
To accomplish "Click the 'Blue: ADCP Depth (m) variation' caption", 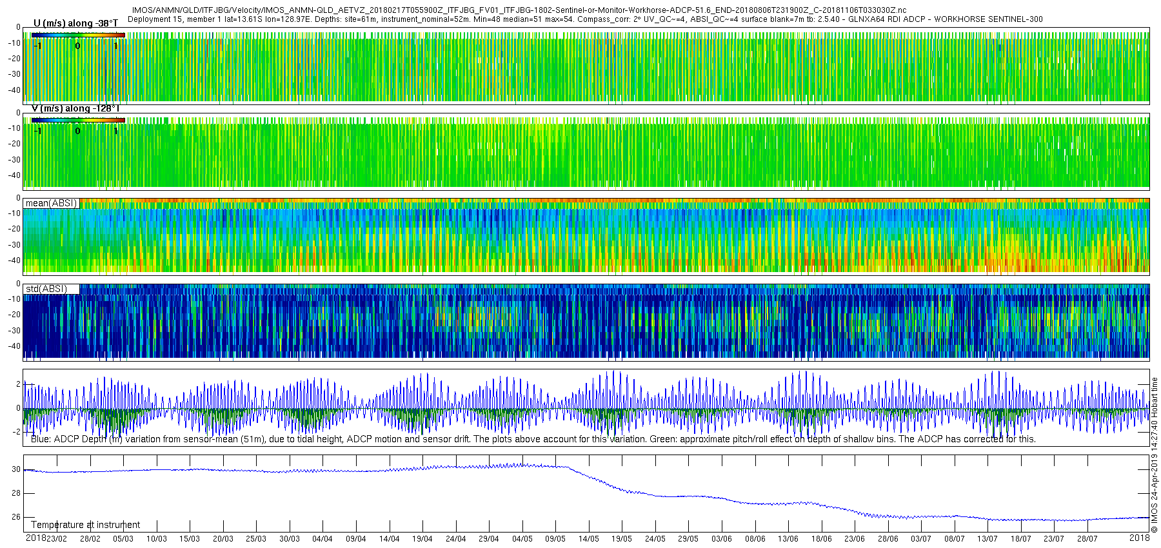I will (x=533, y=439).
